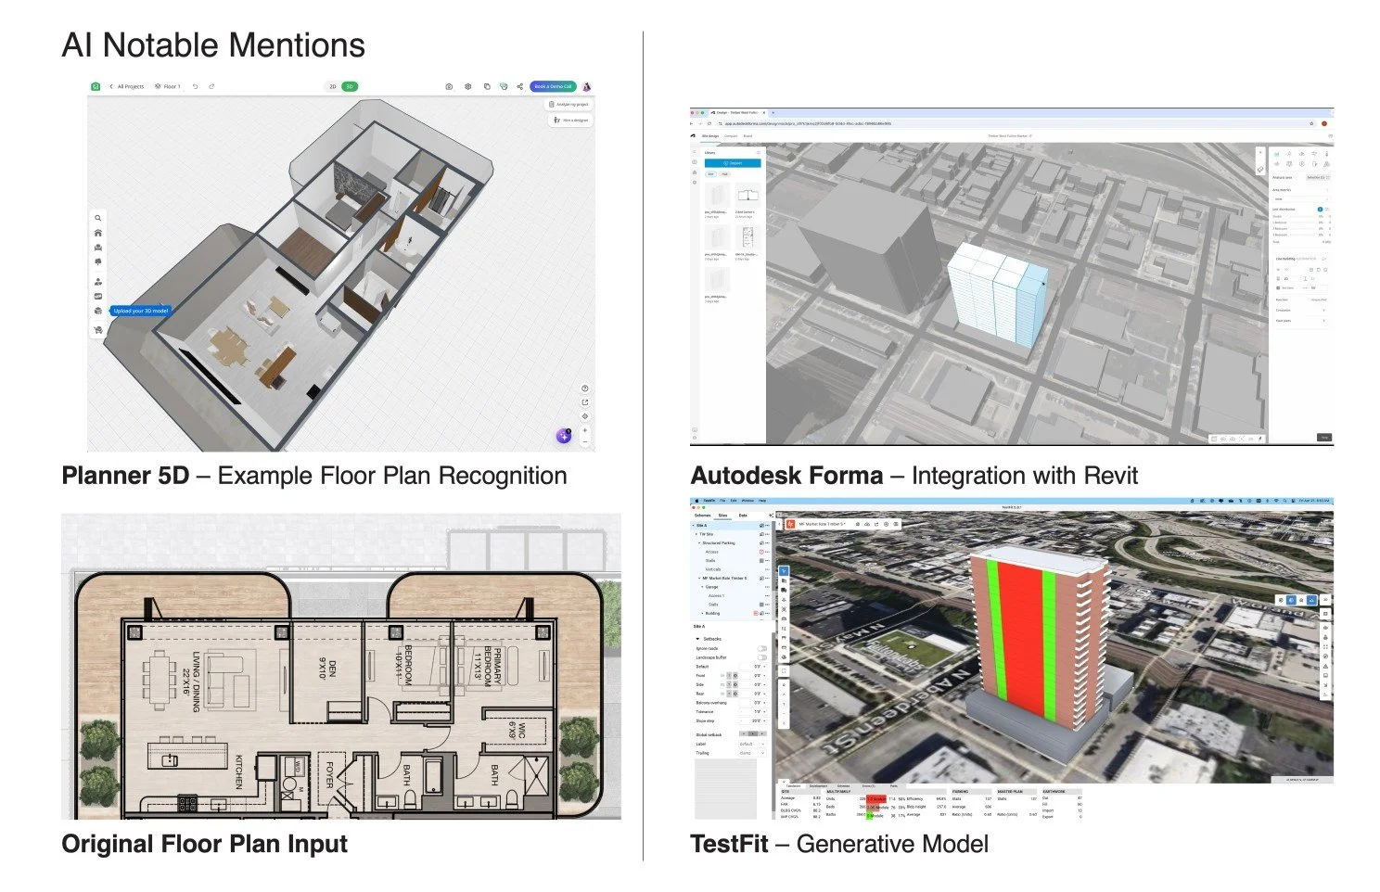The width and height of the screenshot is (1380, 892).
Task: Click the Help button in Forma
Action: coord(1324,437)
